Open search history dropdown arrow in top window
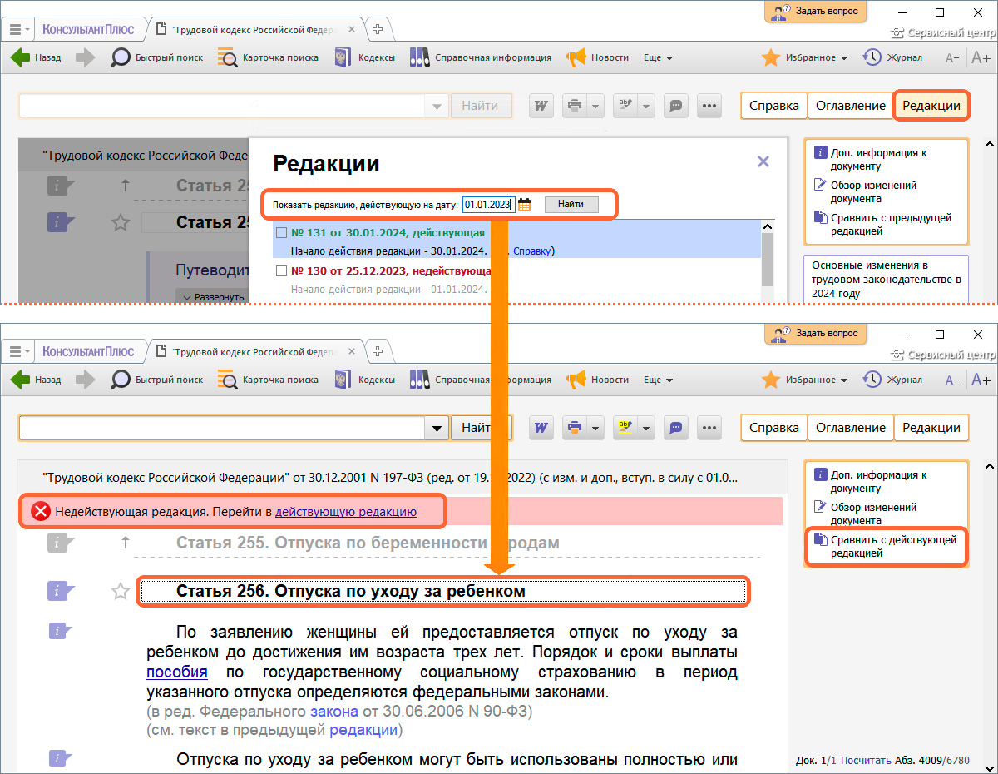Viewport: 998px width, 774px height. [x=436, y=107]
